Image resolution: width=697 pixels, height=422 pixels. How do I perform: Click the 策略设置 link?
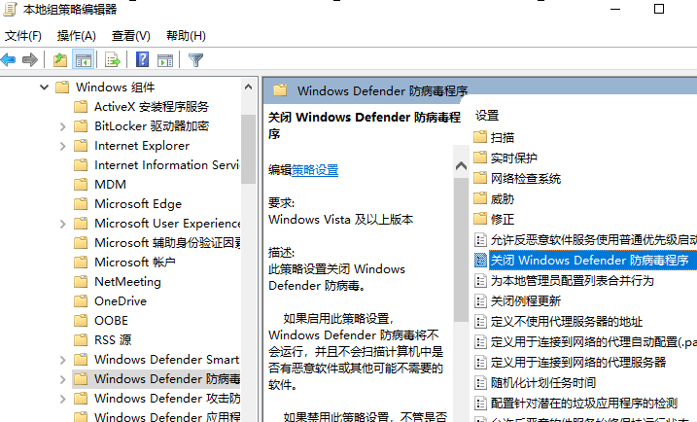point(315,170)
